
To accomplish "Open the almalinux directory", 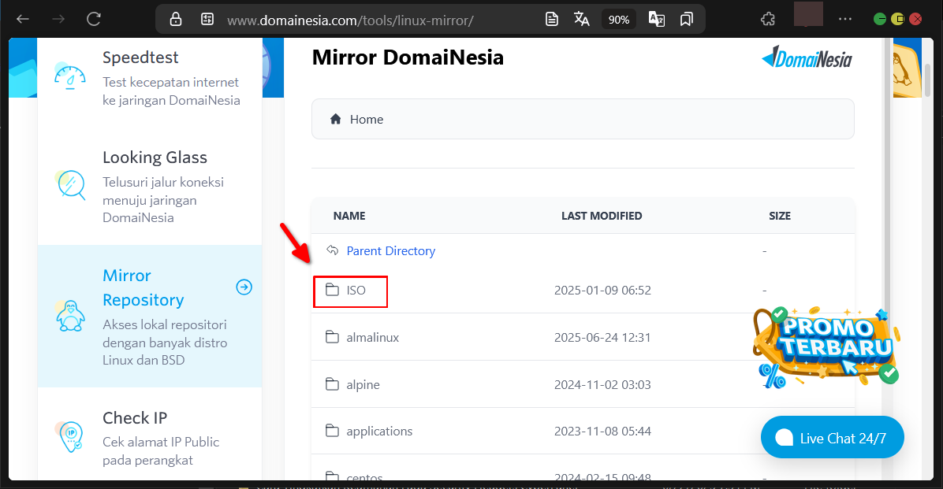I will click(x=373, y=338).
